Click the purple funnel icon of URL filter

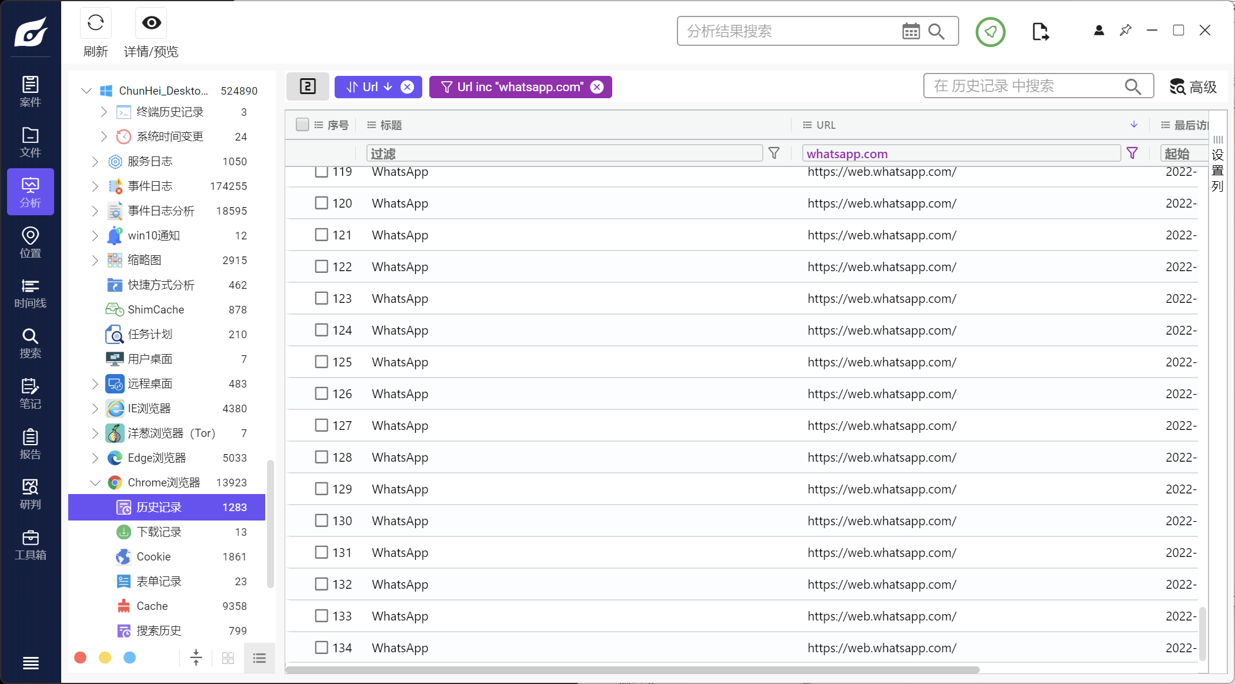pyautogui.click(x=1132, y=153)
